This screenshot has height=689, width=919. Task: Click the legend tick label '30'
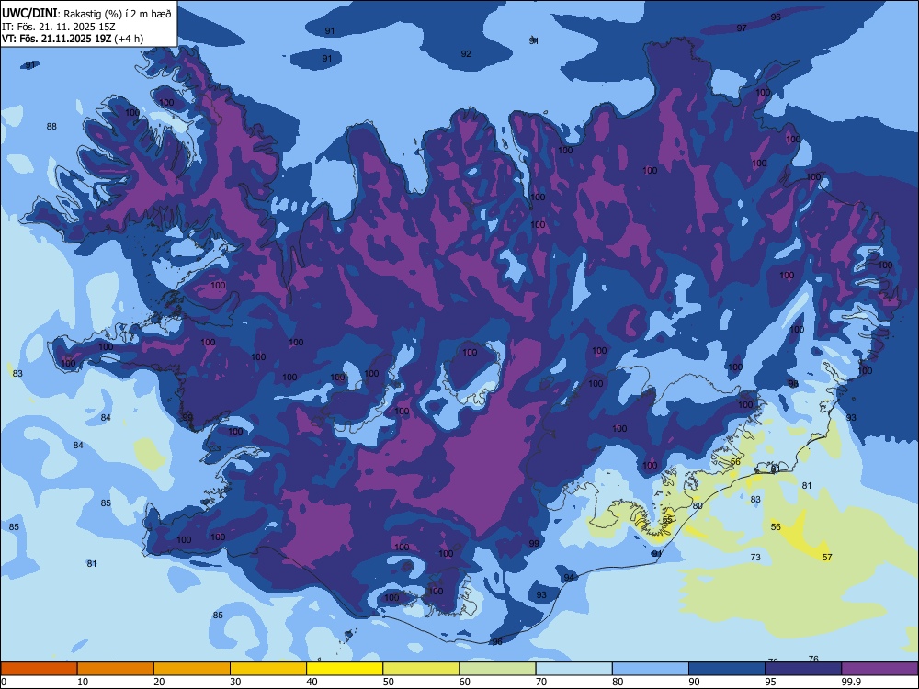235,682
